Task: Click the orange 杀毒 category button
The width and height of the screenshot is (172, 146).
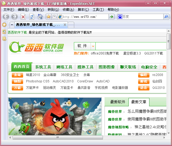Action: pyautogui.click(x=17, y=75)
